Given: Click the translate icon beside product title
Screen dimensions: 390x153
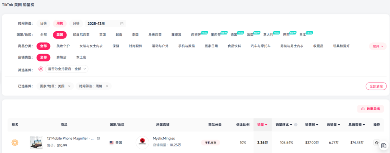Looking at the screenshot, I should click(99, 138).
